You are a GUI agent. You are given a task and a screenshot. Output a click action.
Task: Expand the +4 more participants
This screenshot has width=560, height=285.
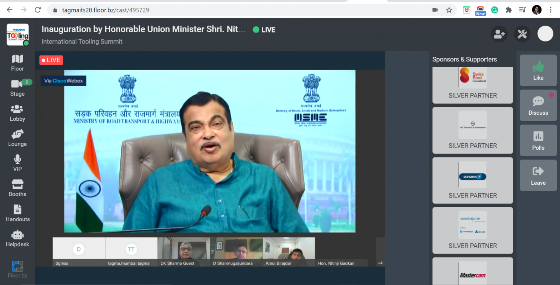[x=380, y=263]
